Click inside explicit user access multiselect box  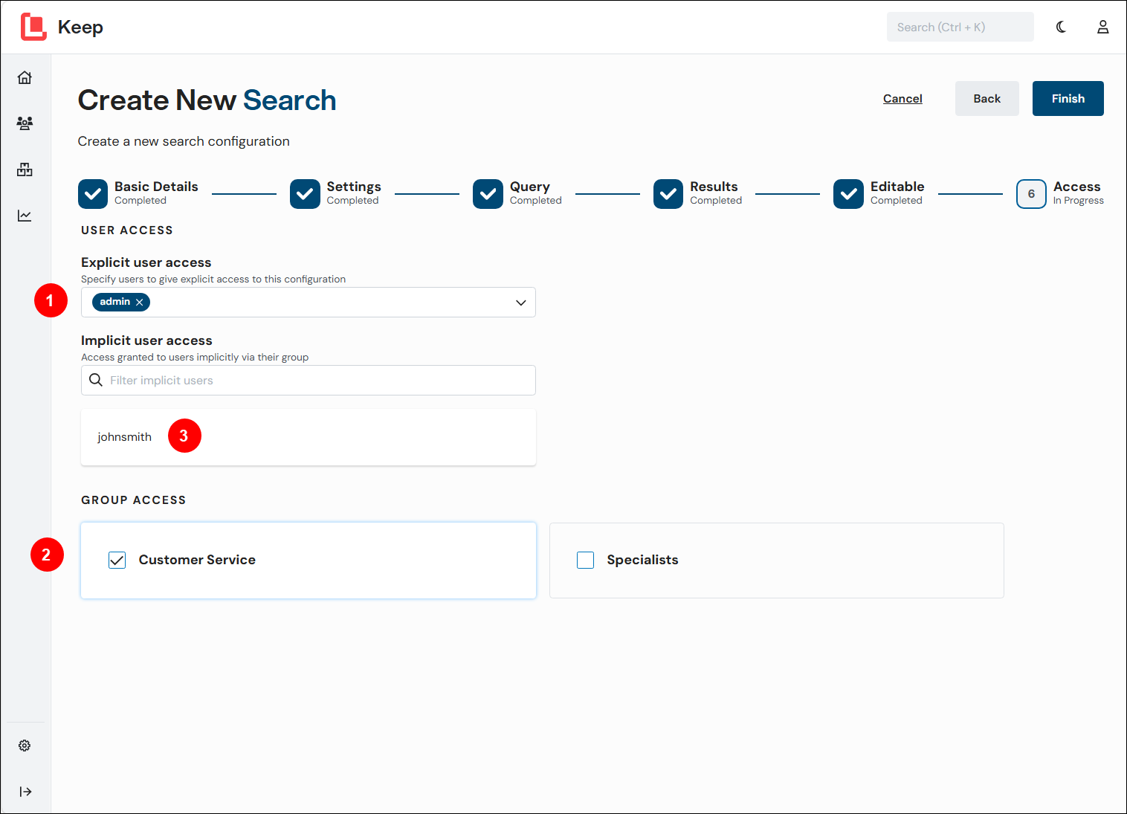[309, 303]
